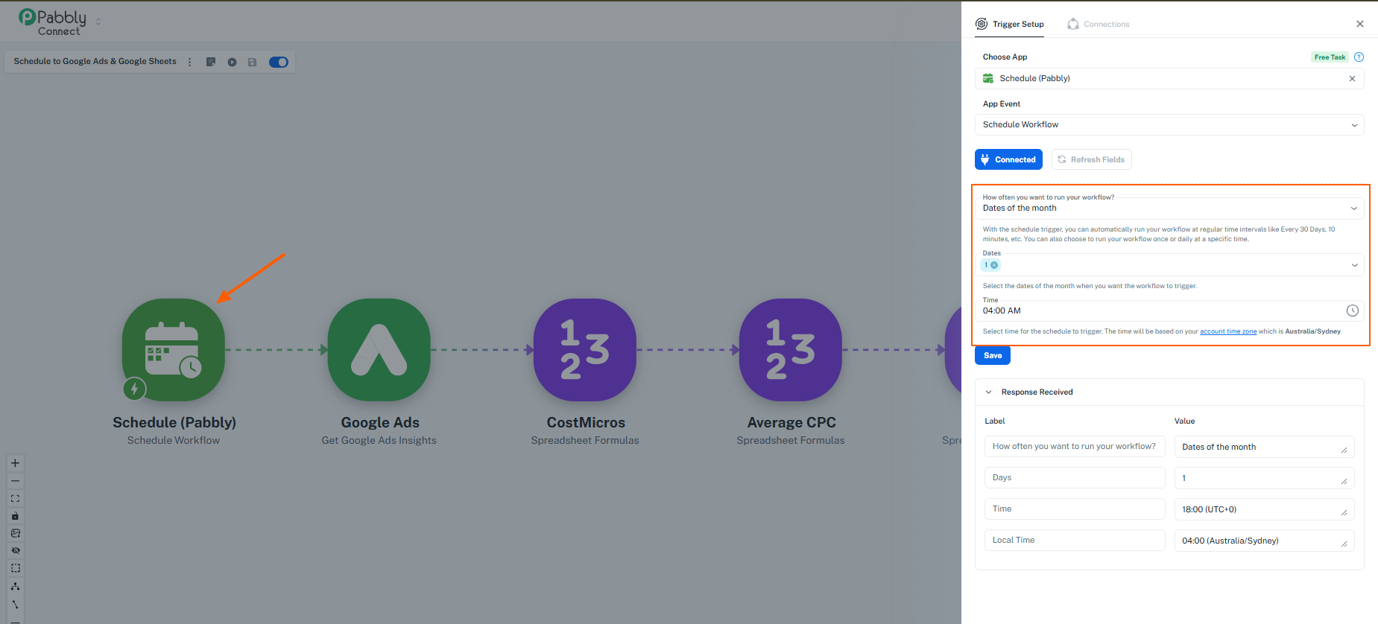Screen dimensions: 1378x624
Task: Open the workflow options three-dot menu
Action: [190, 62]
